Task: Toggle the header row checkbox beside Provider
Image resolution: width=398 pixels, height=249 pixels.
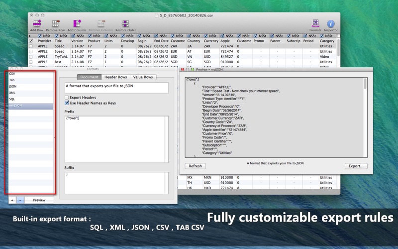Action: coord(31,41)
